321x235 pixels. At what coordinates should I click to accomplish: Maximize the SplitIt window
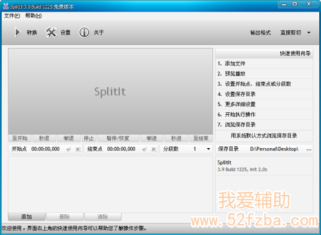[x=295, y=4]
